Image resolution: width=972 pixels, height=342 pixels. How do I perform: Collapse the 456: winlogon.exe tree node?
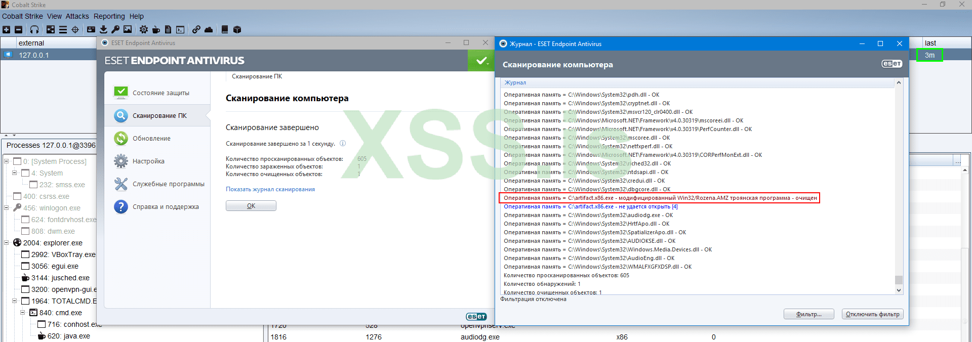[x=7, y=208]
